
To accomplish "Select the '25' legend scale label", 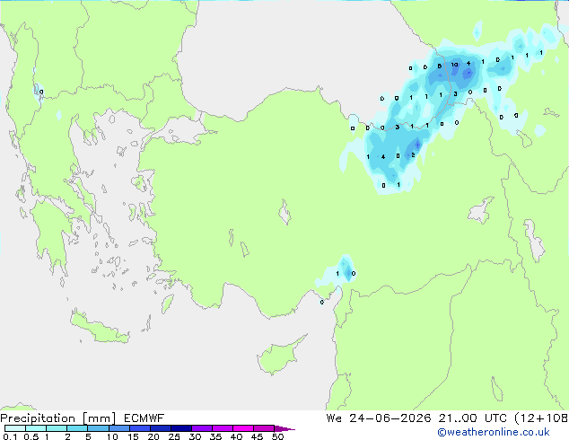I will point(174,436).
